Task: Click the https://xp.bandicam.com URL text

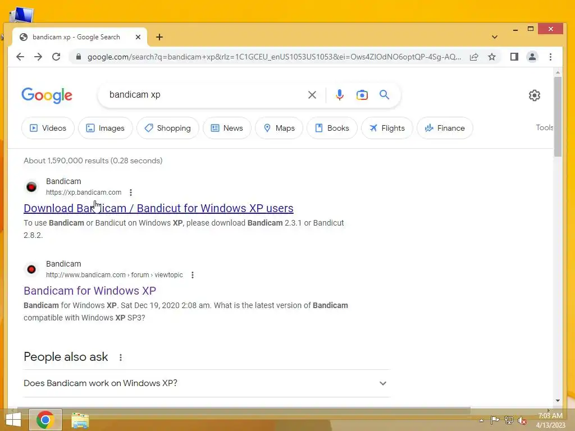Action: [x=84, y=192]
